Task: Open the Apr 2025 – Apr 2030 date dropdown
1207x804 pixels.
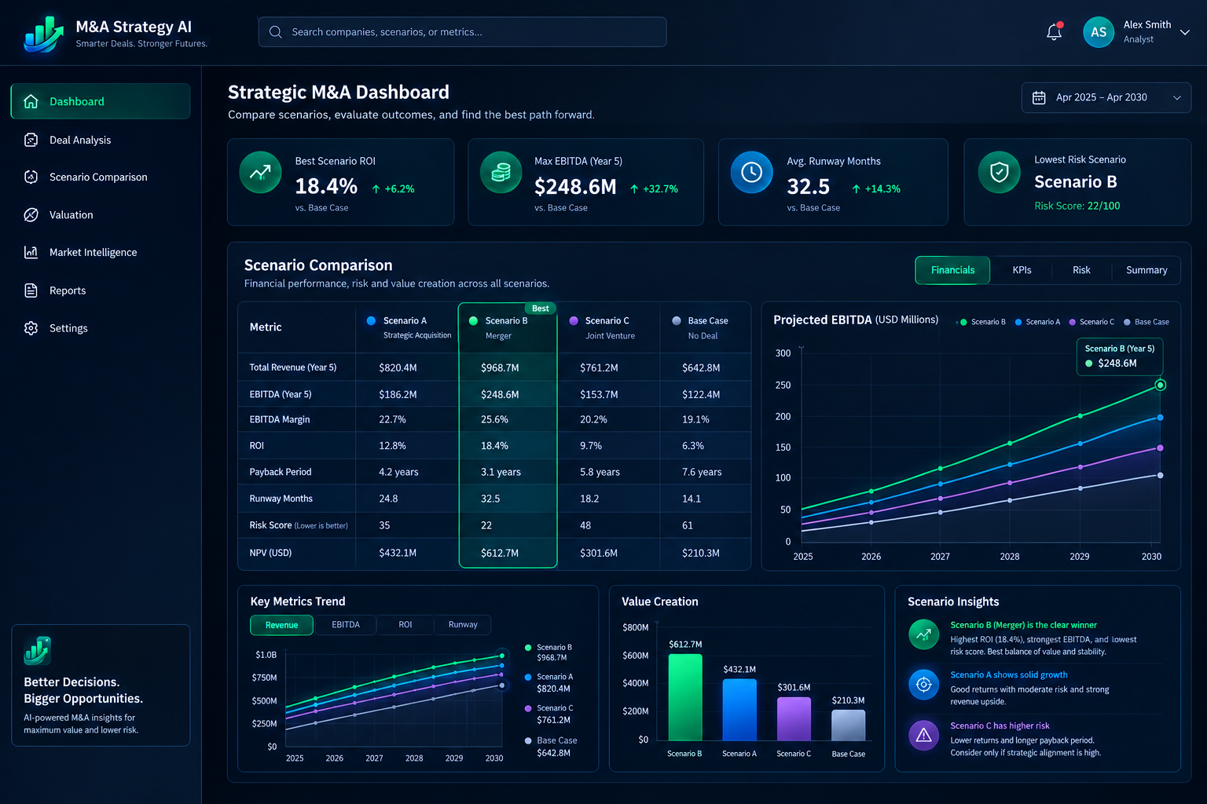Action: pyautogui.click(x=1106, y=97)
